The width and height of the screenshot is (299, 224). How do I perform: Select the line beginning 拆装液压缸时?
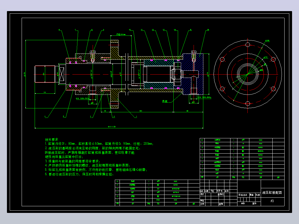pyautogui.click(x=90, y=152)
